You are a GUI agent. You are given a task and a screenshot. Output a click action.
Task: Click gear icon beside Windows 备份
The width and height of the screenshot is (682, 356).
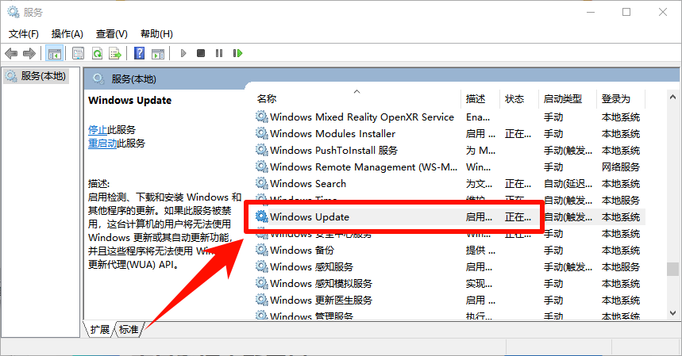point(261,250)
